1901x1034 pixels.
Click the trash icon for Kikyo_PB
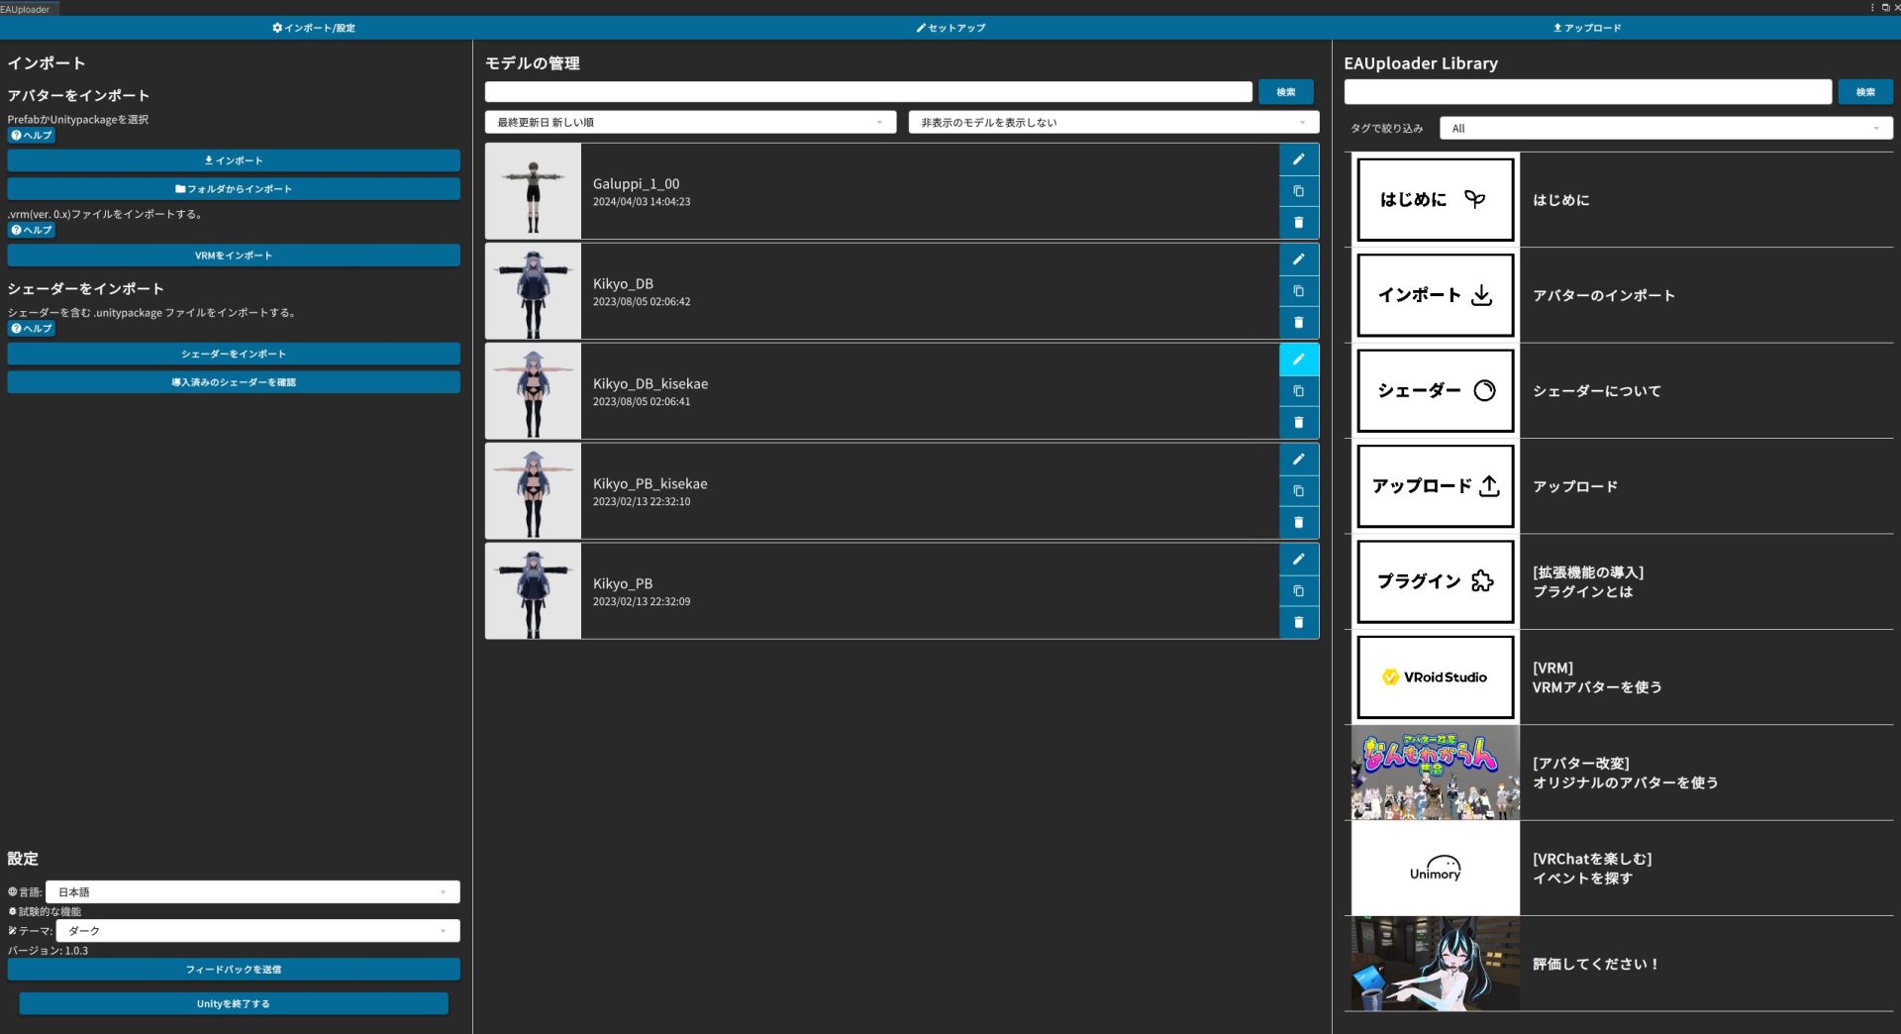pos(1298,623)
